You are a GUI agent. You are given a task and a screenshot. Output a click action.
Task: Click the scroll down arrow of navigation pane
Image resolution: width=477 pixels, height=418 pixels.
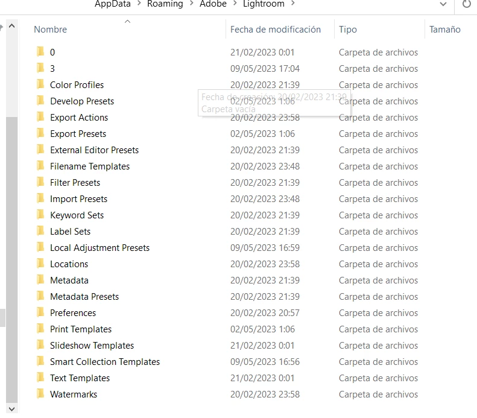pos(12,409)
